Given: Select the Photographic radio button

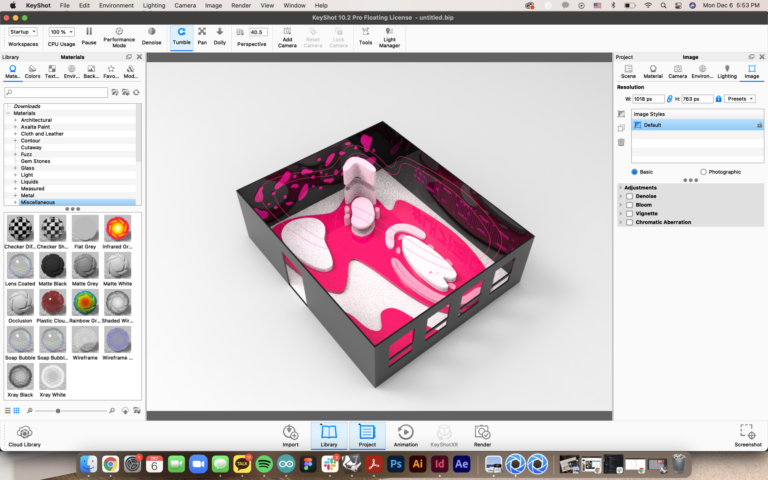Looking at the screenshot, I should (x=703, y=172).
